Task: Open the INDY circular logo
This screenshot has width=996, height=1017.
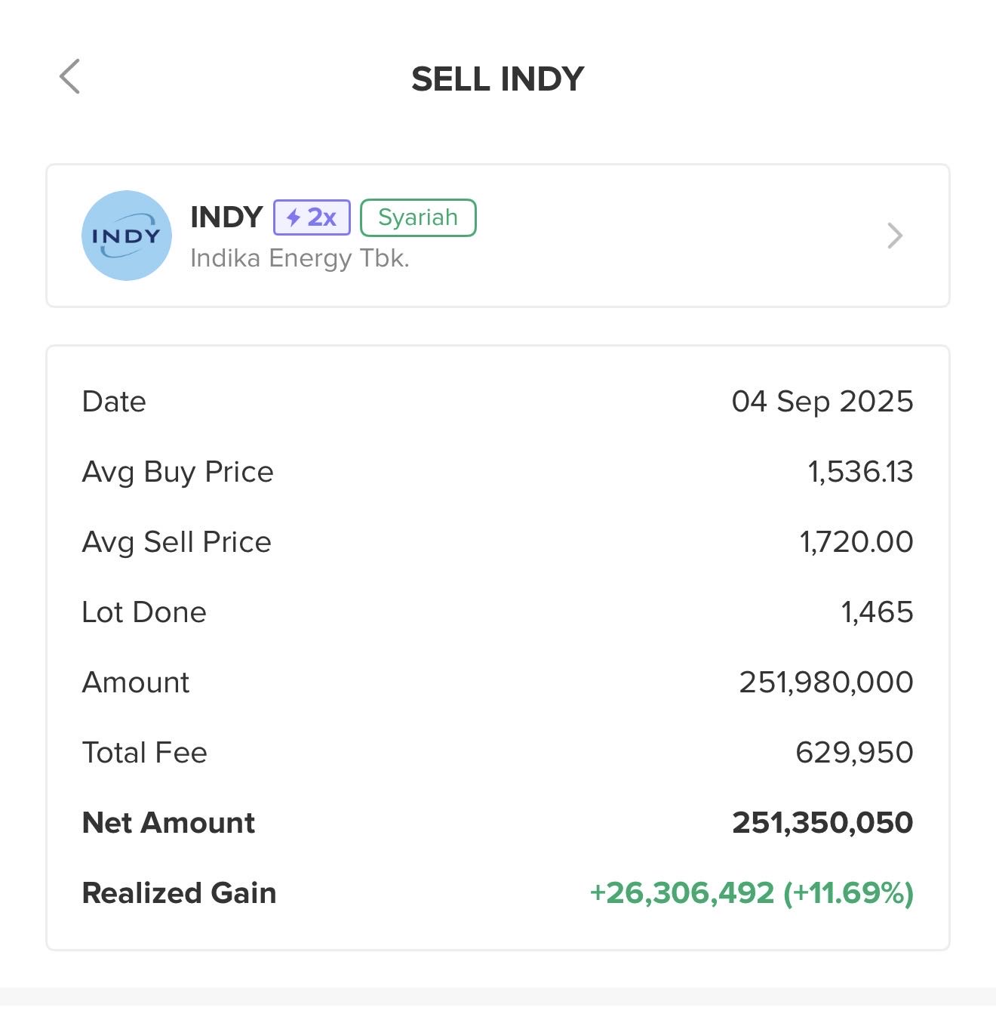Action: (127, 236)
